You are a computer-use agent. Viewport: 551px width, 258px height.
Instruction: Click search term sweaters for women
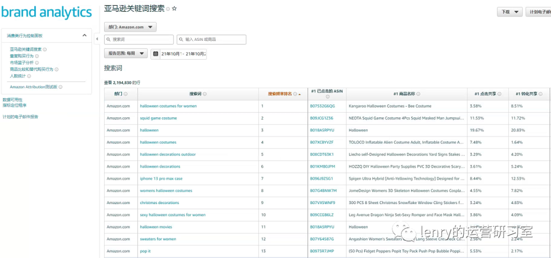coord(158,239)
